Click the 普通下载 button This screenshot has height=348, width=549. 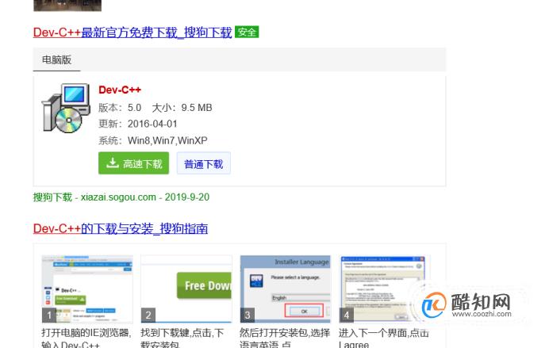(x=203, y=163)
